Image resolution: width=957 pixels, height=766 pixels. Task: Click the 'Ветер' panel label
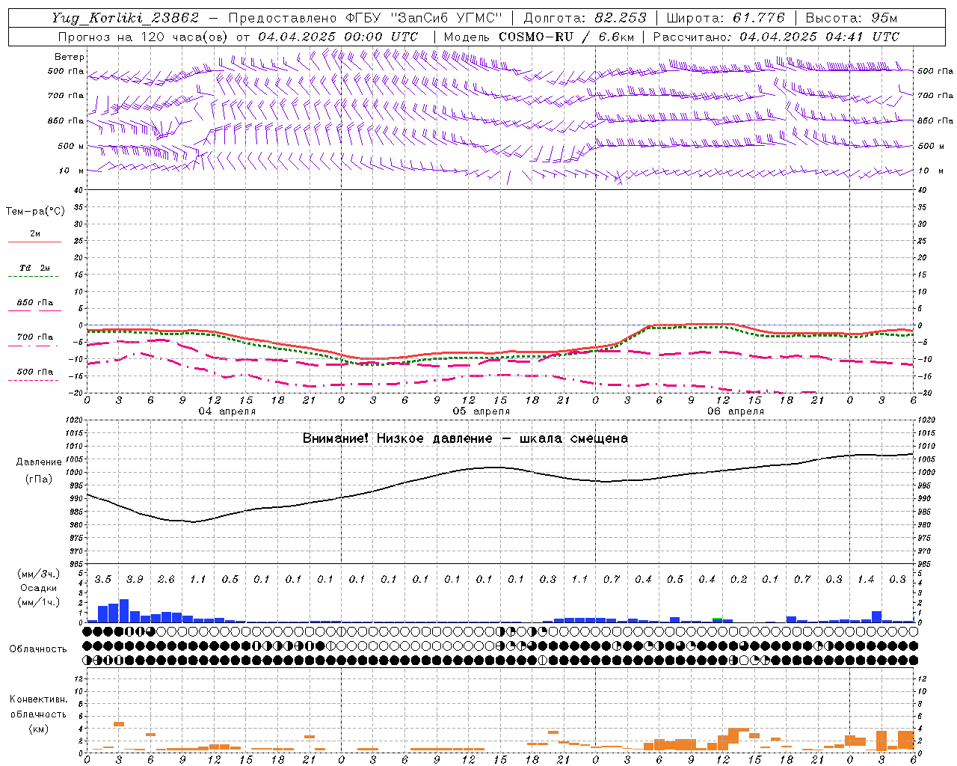(70, 57)
